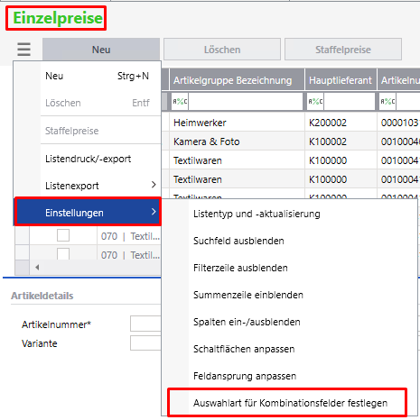Click filter icon under Artikelgruppe Bezeichnung
The image size is (420, 420).
click(180, 102)
